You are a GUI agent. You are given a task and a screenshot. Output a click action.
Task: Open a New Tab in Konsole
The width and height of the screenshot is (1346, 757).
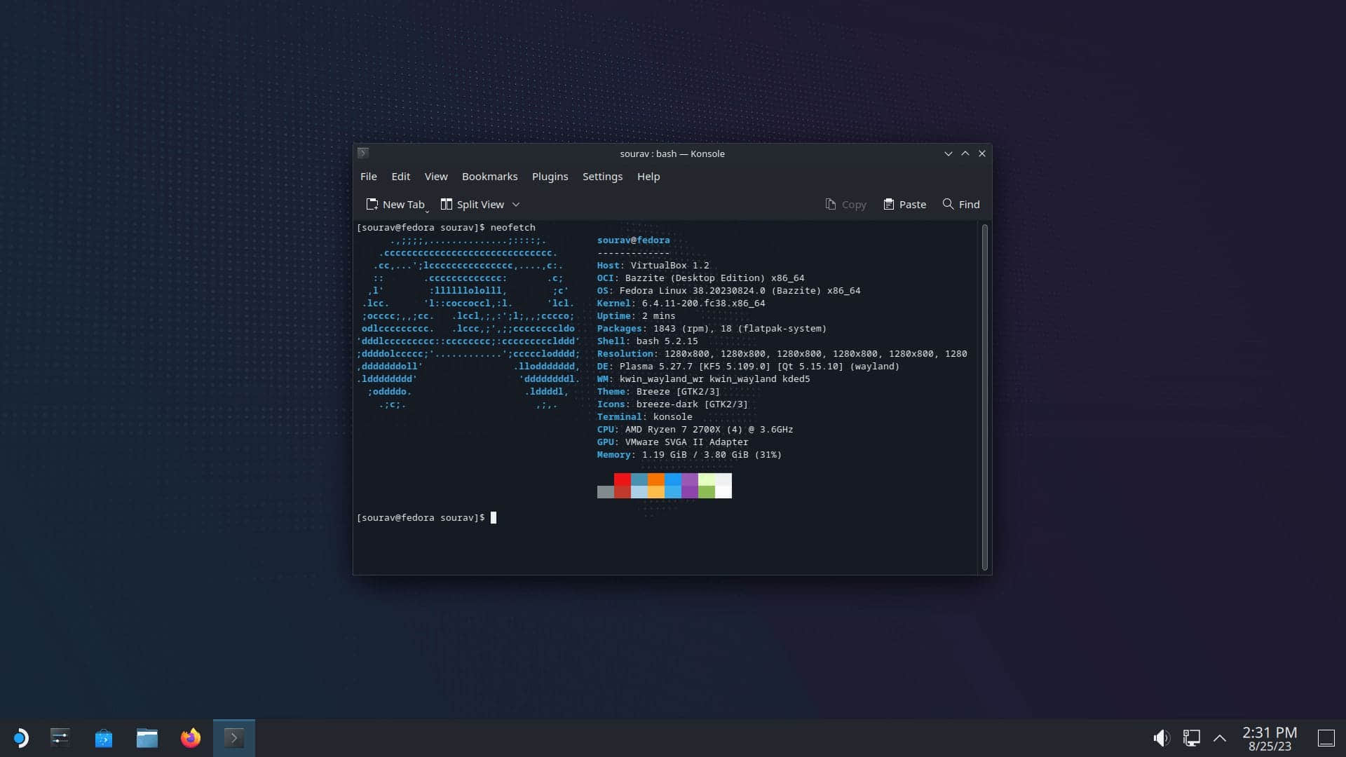click(395, 205)
